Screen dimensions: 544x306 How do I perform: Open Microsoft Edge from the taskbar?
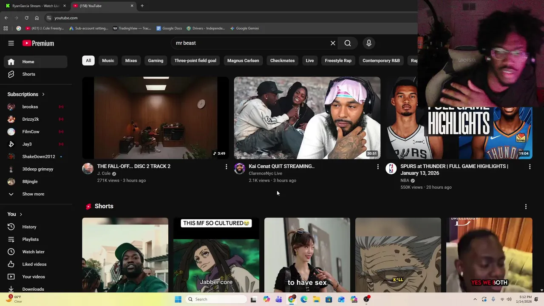pos(304,299)
